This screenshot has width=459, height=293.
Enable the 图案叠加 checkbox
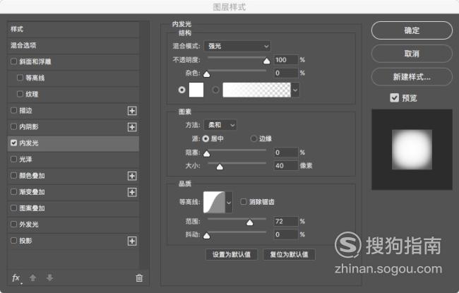(13, 208)
